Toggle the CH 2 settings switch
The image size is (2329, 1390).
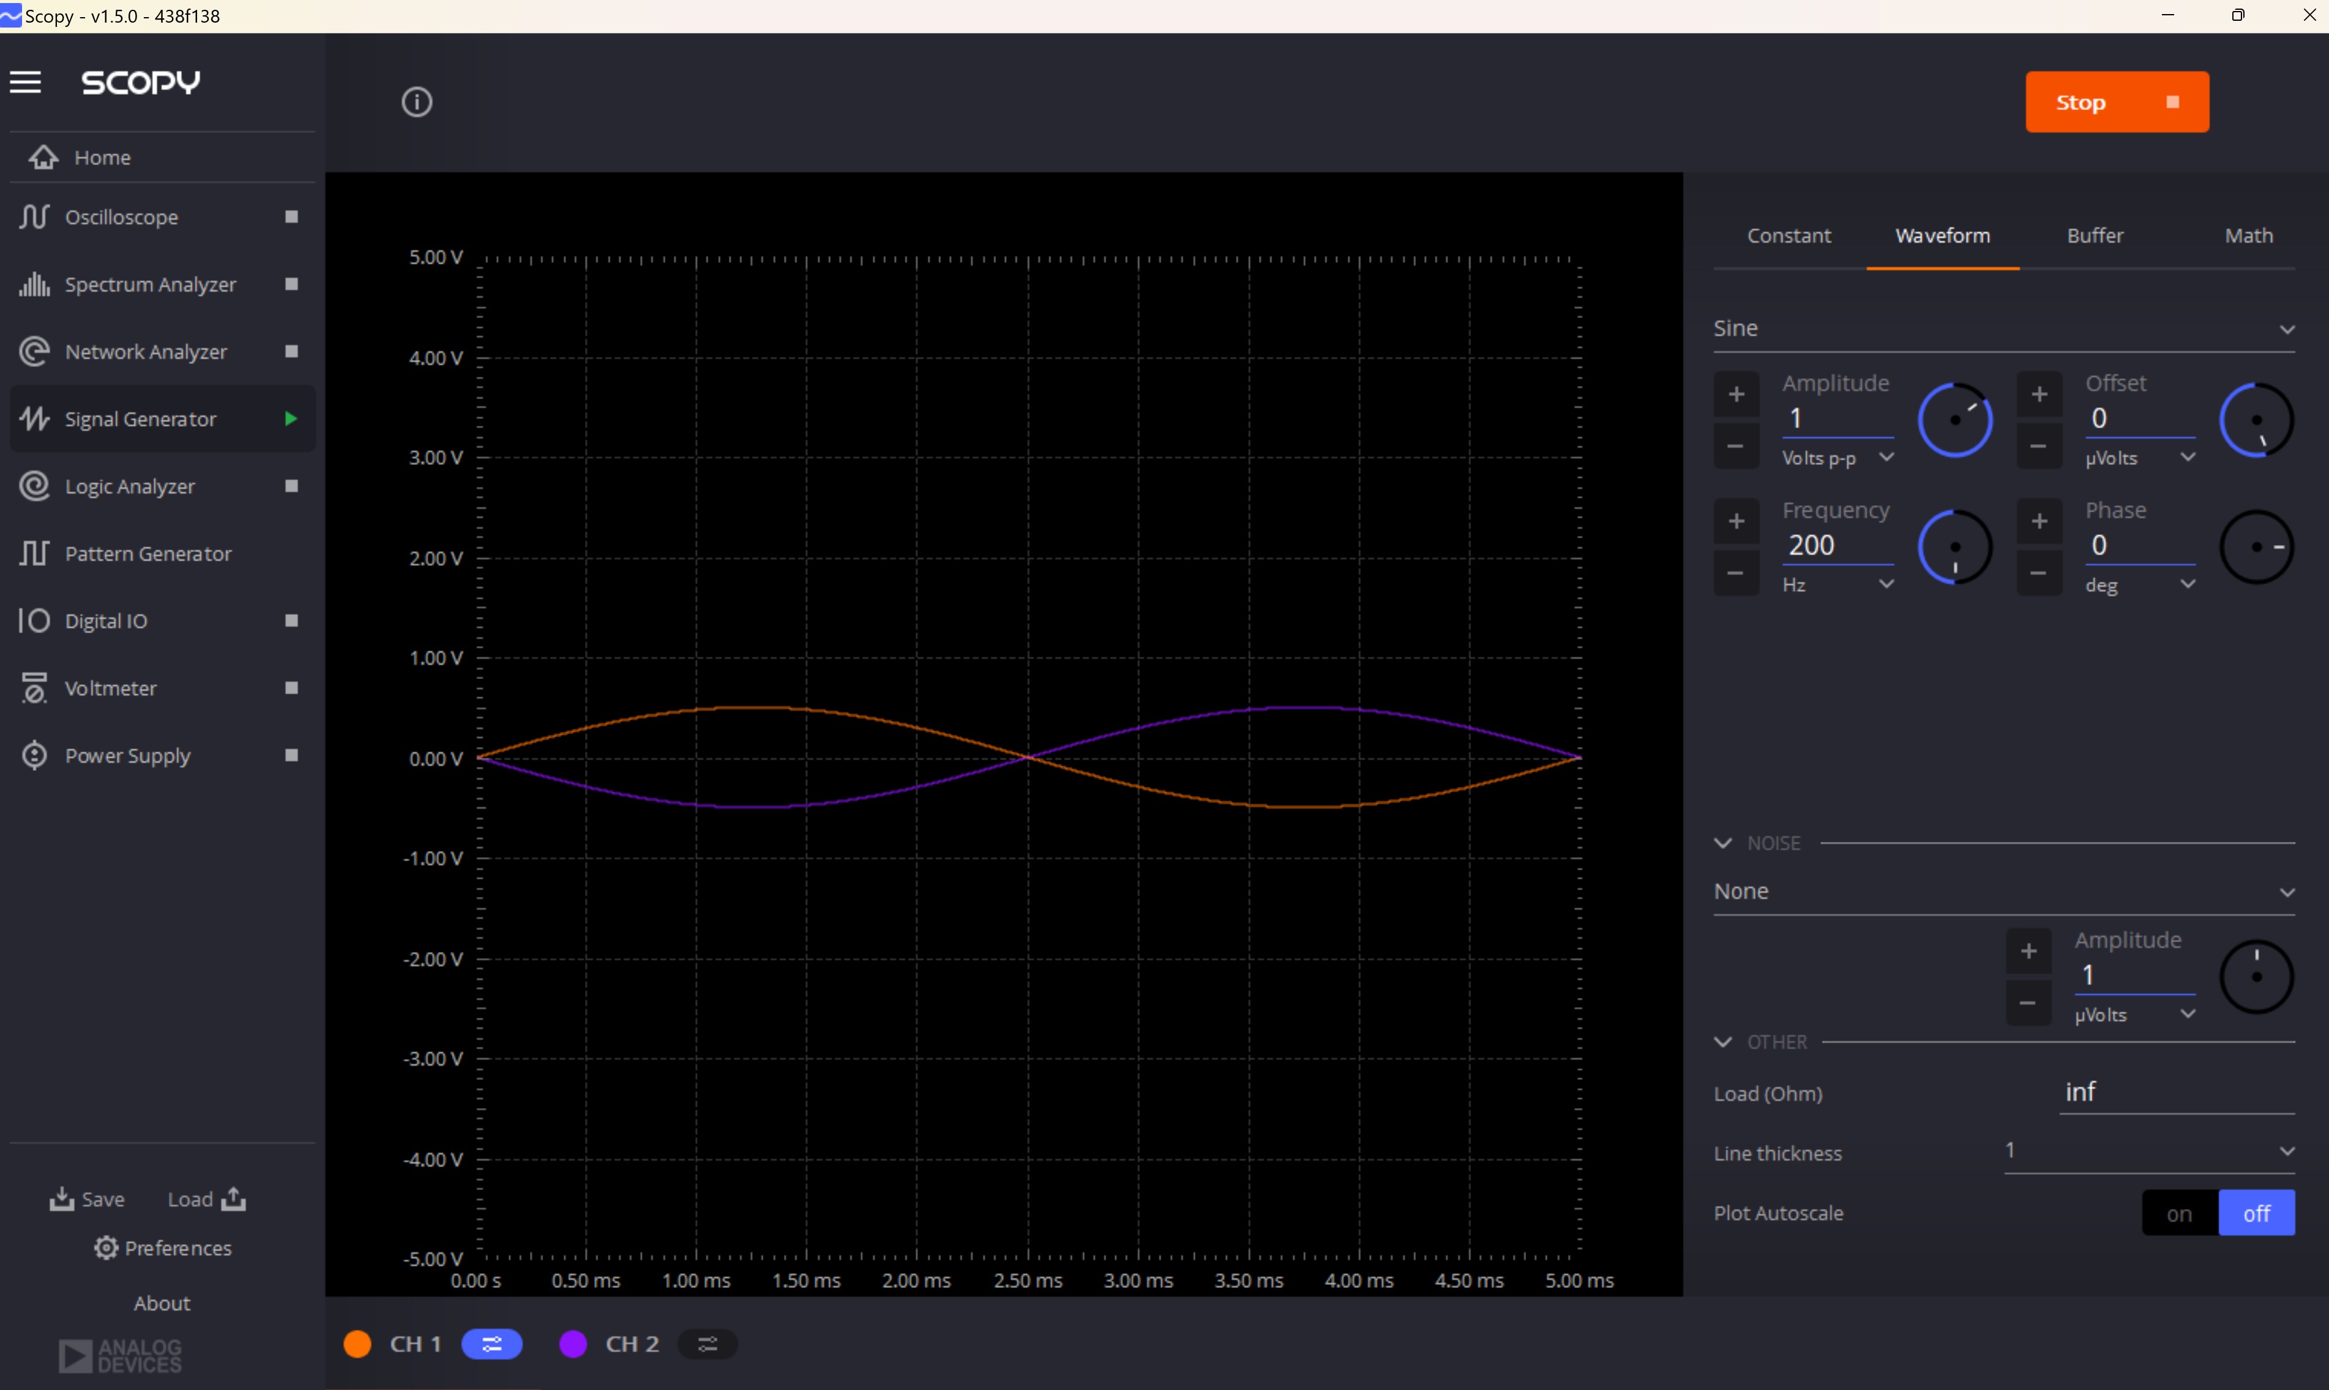[x=708, y=1343]
